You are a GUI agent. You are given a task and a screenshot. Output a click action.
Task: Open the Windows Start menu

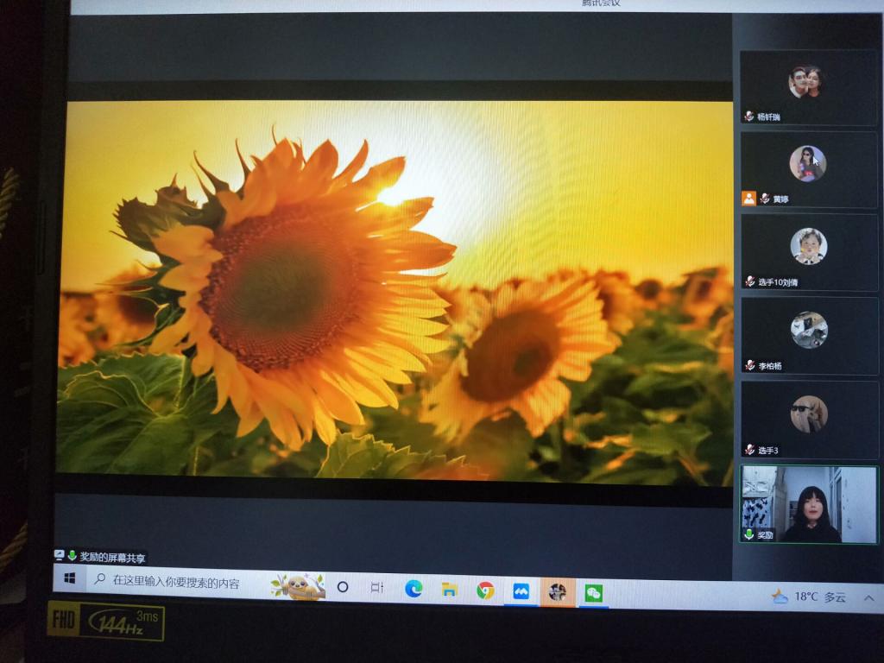tap(70, 579)
